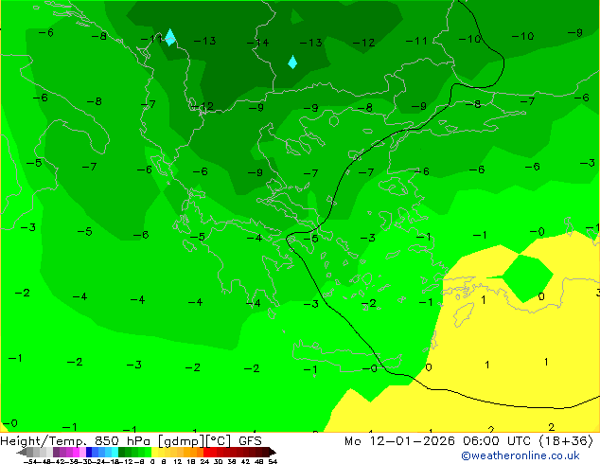Click the cyan diamond marker beside the -11 label
This screenshot has width=600, height=464.
click(170, 37)
